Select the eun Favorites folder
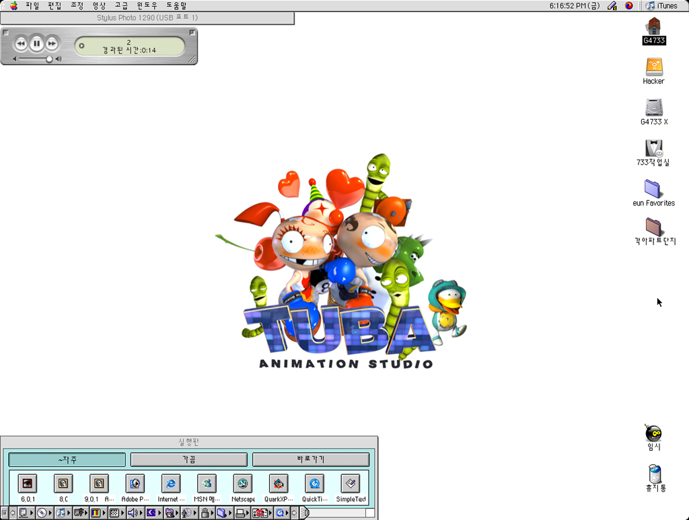 pyautogui.click(x=653, y=189)
